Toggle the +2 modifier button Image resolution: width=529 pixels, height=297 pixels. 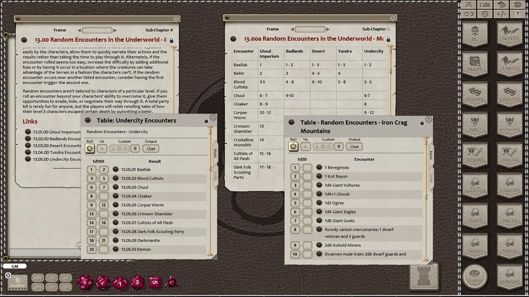pyautogui.click(x=51, y=278)
